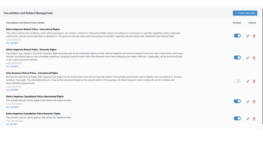Edit the Before Departure Cancellation International policy
The height and width of the screenshot is (148, 263).
tap(248, 102)
